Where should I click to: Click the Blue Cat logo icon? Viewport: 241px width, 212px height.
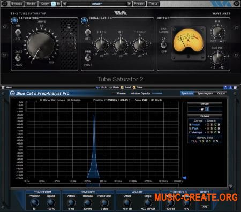[12, 93]
